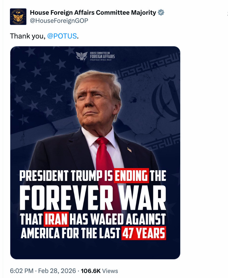Viewport: 228px width, 278px height.
Task: Click the red-highlighted 47 YEARS text
Action: click(x=143, y=234)
